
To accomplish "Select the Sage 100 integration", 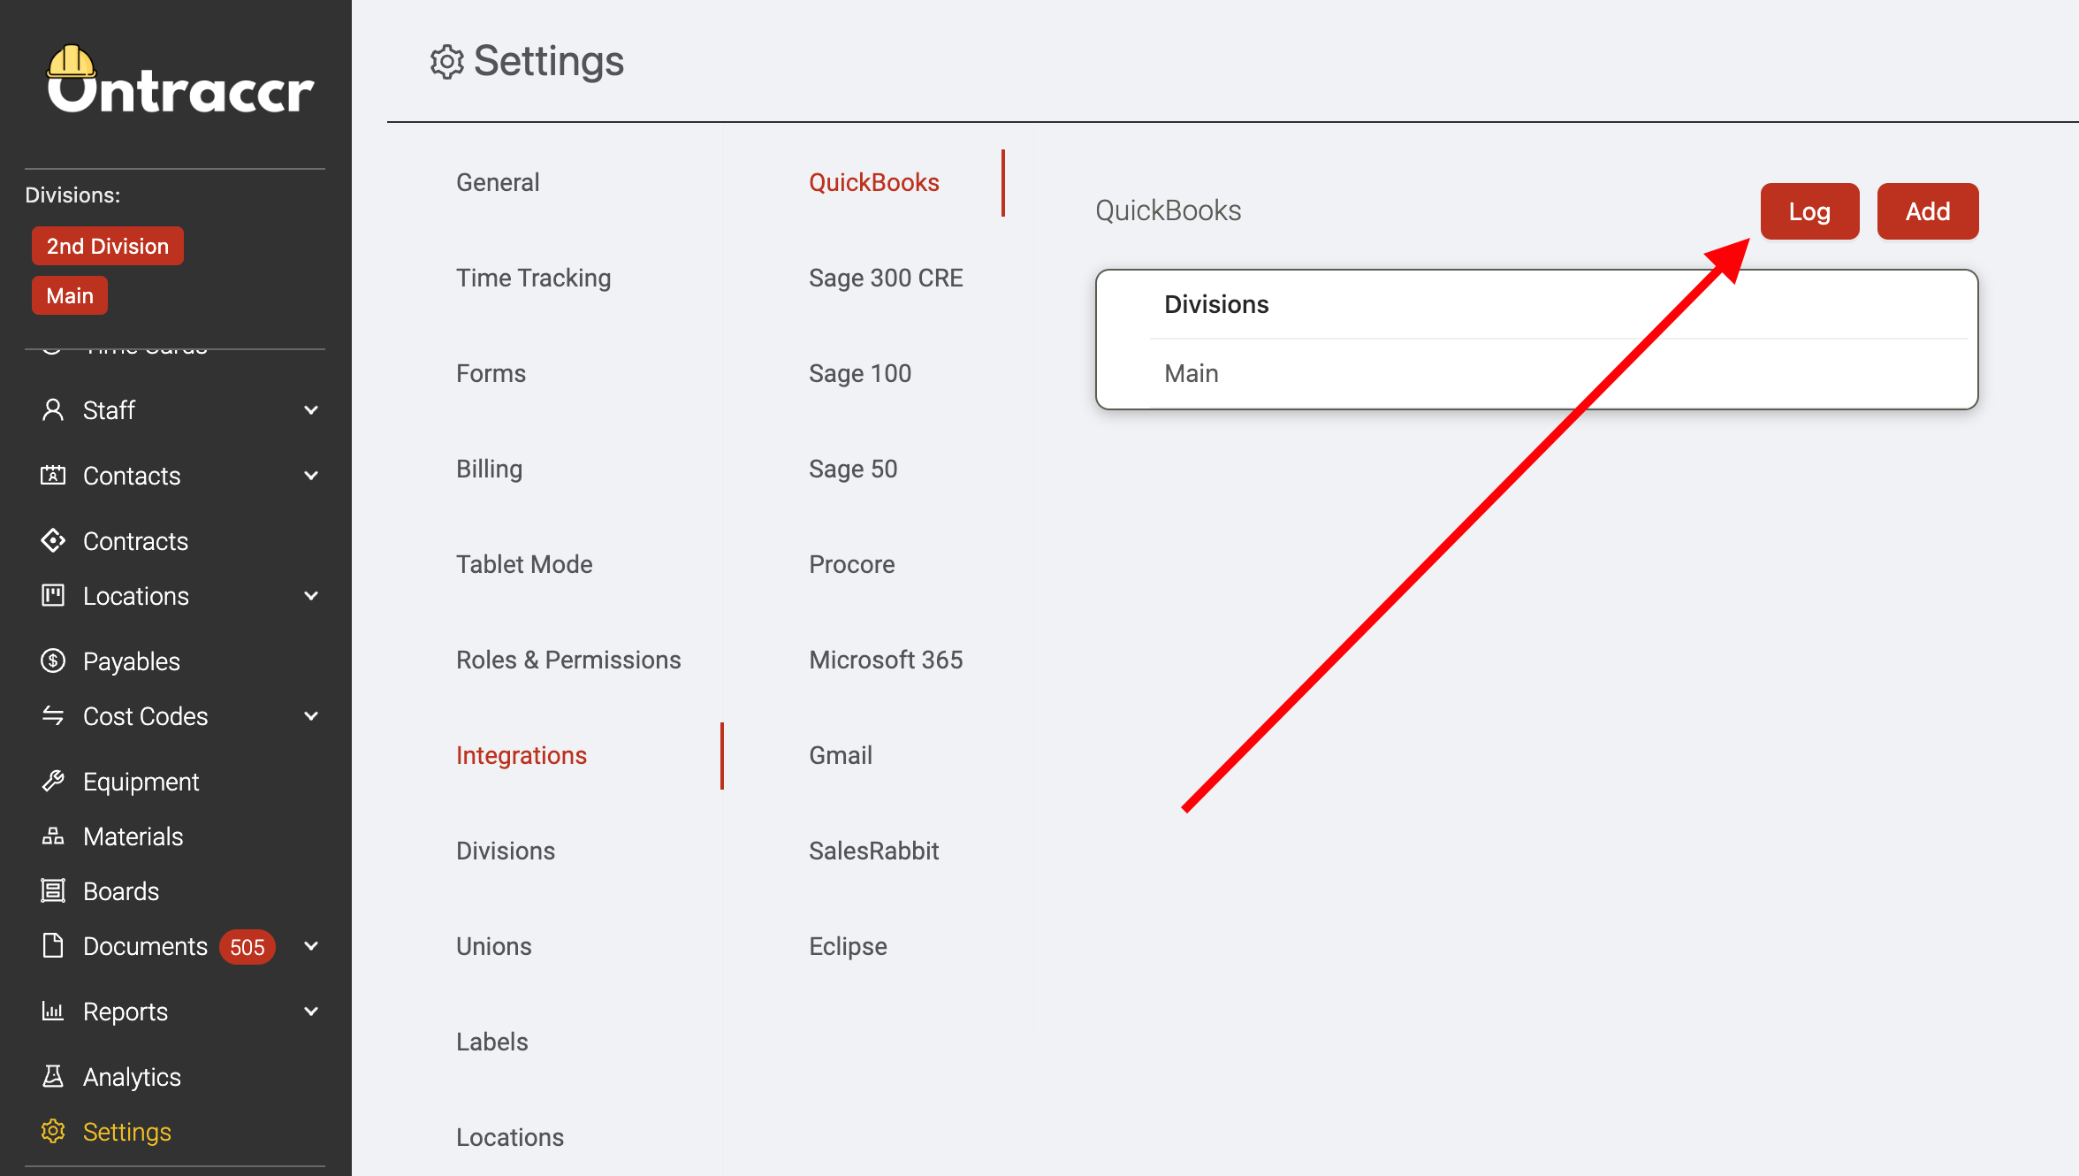I will click(x=860, y=373).
